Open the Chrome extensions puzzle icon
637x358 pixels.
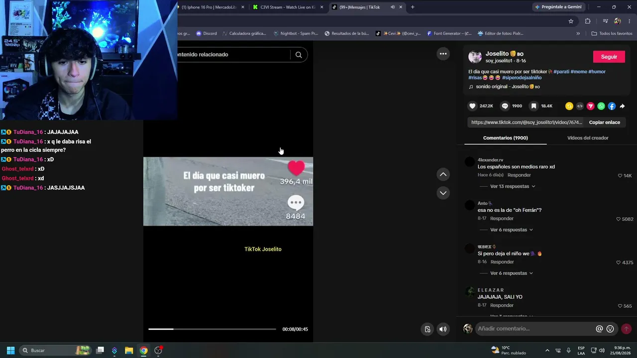pyautogui.click(x=588, y=21)
